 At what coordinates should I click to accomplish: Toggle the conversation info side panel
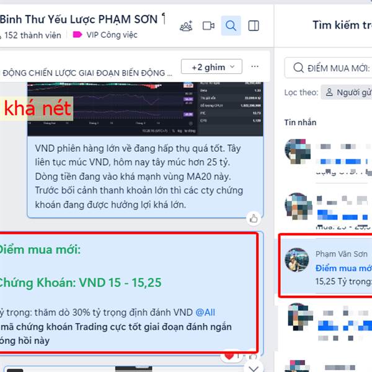(x=254, y=25)
